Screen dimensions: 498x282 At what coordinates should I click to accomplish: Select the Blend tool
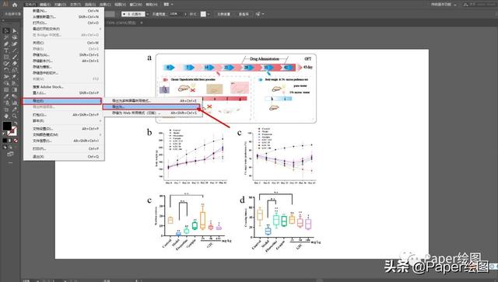[14, 96]
